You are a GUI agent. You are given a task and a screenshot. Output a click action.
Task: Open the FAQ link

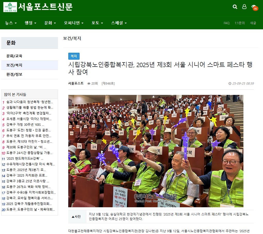click(226, 23)
